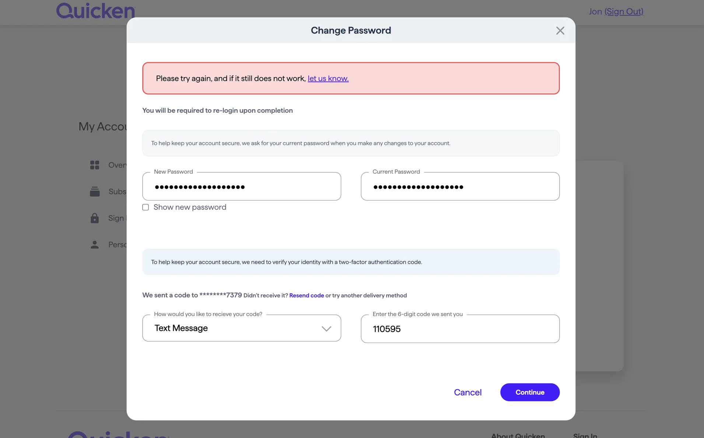Click the Sign Out link
The height and width of the screenshot is (438, 704).
tap(624, 11)
